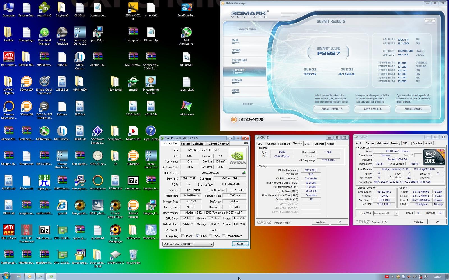Click SAVE RESULTS button in 3DMark Vantage

click(373, 109)
